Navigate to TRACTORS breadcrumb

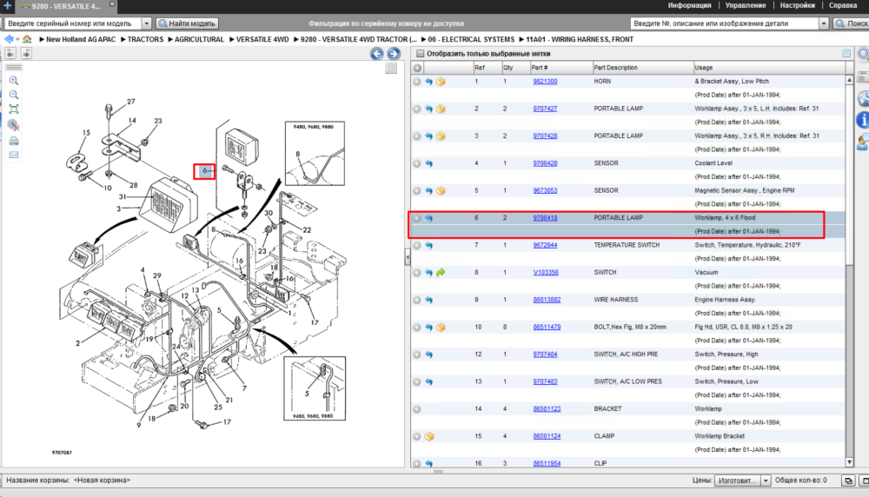(145, 39)
